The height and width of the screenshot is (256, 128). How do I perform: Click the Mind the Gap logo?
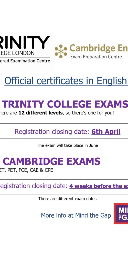[121, 214]
